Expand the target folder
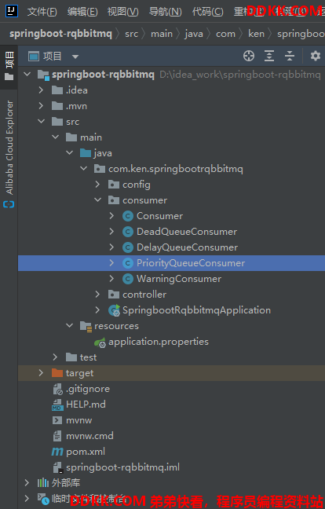This screenshot has height=509, width=325. click(x=41, y=372)
